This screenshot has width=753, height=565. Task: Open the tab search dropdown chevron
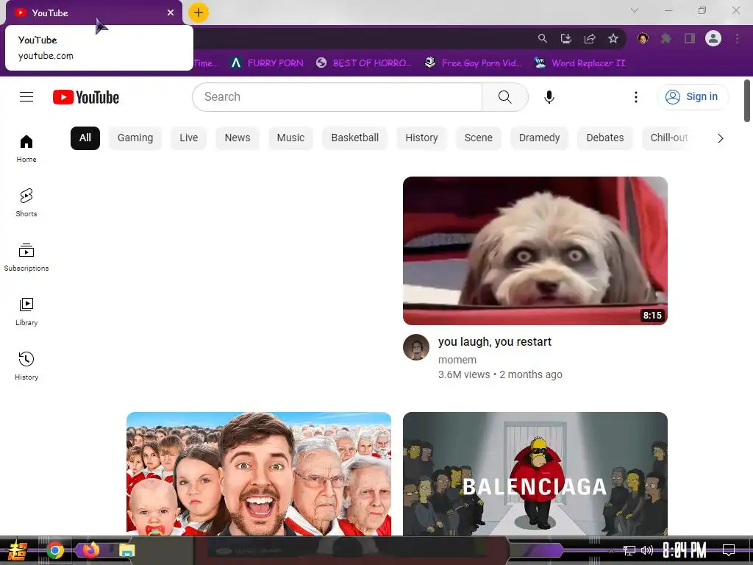635,10
